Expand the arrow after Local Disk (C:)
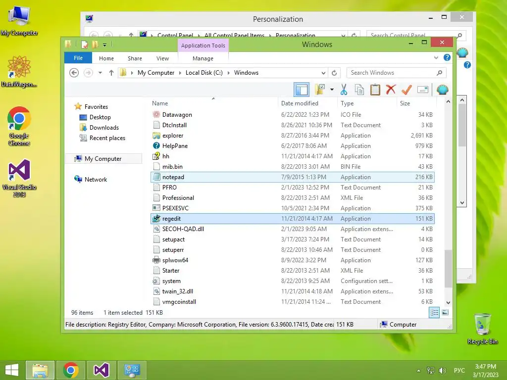Viewport: 507px width, 380px height. pos(229,73)
